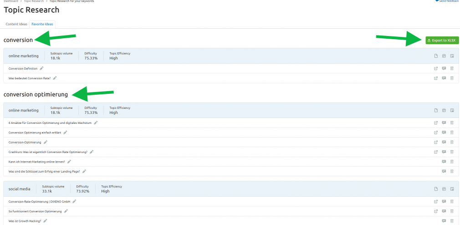
Task: Click the Send feedback link
Action: [447, 1]
